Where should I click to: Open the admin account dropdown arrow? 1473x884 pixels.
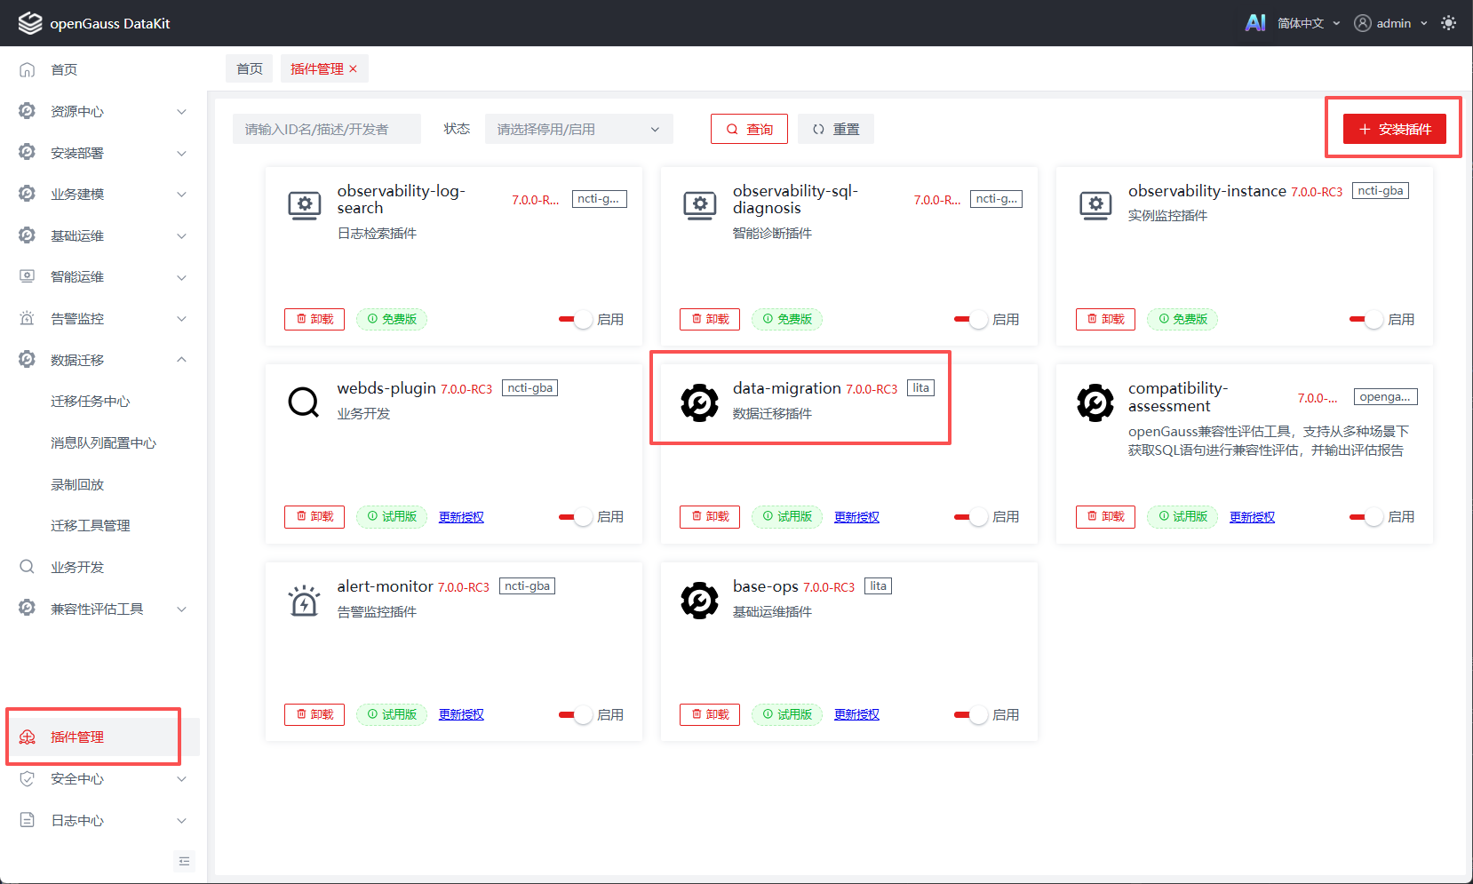(1424, 24)
